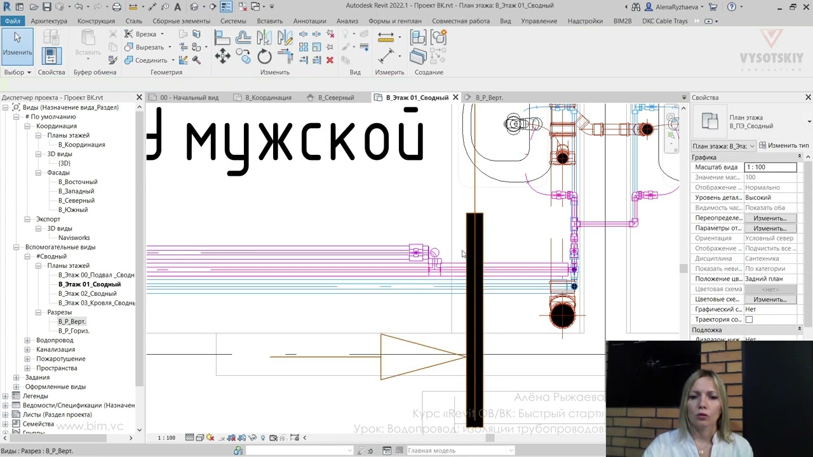The image size is (813, 457).
Task: Activate the Text tool (A) in quick access
Action: (177, 7)
